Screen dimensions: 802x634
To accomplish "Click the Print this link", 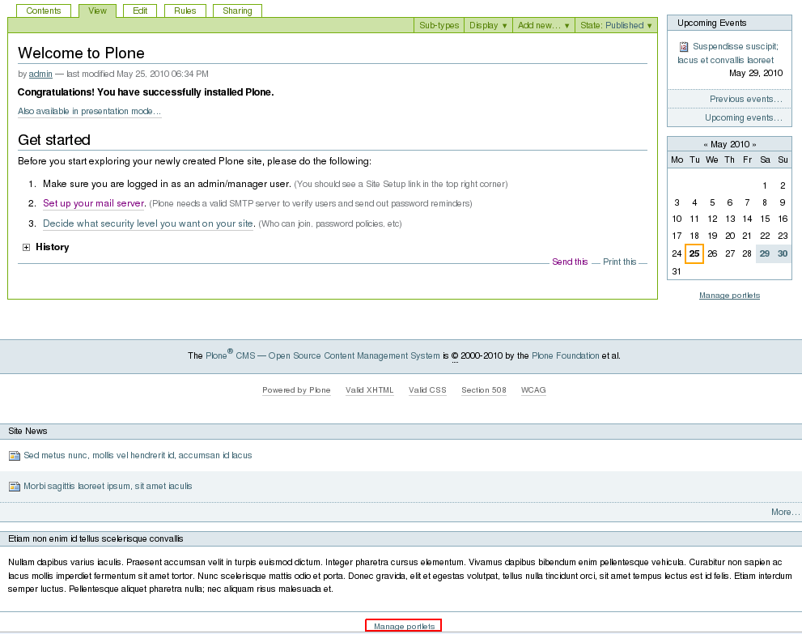I will point(619,262).
